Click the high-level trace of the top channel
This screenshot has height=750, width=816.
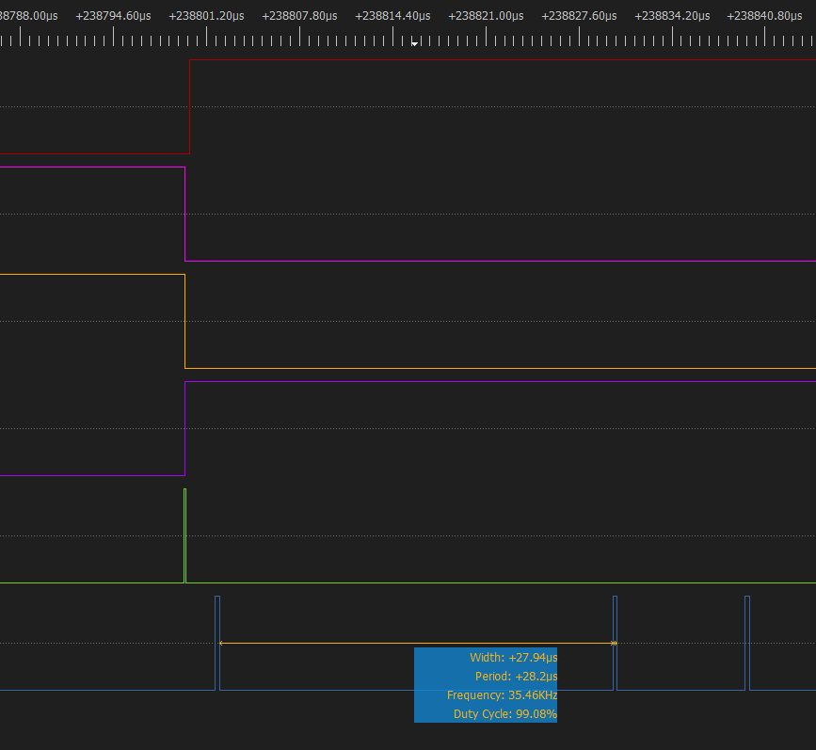[471, 60]
